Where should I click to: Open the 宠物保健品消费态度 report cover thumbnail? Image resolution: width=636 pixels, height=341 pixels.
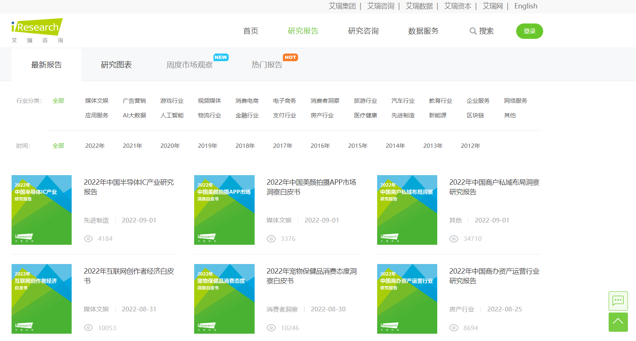coord(224,299)
